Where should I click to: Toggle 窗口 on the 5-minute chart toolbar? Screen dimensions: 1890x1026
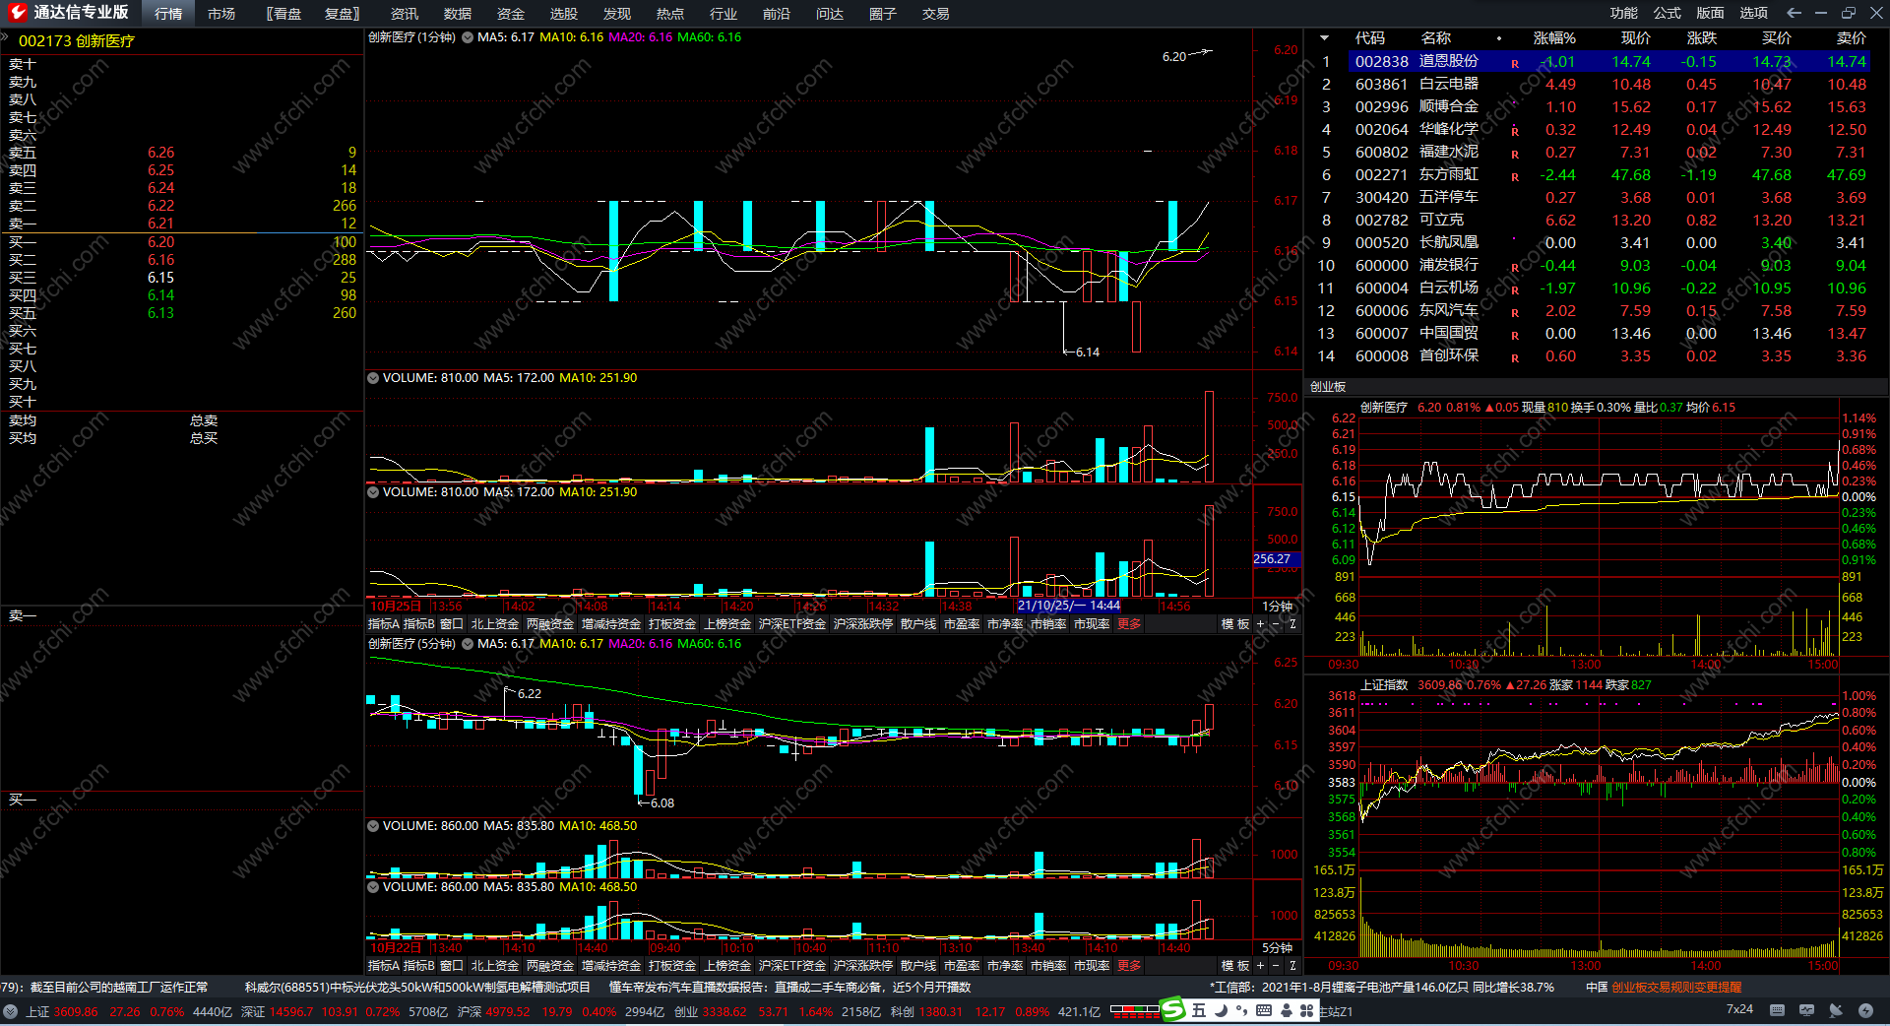click(452, 966)
